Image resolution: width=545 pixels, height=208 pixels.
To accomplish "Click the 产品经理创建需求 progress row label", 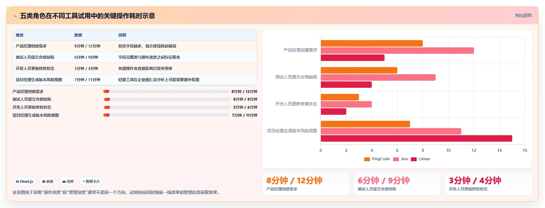I will point(28,92).
